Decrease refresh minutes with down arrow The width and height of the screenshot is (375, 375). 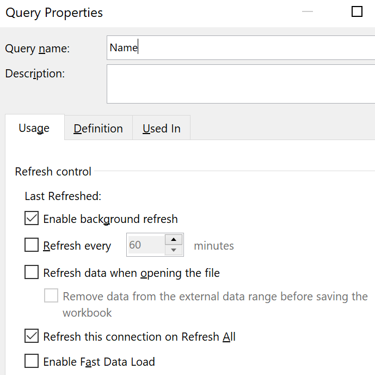tap(174, 250)
